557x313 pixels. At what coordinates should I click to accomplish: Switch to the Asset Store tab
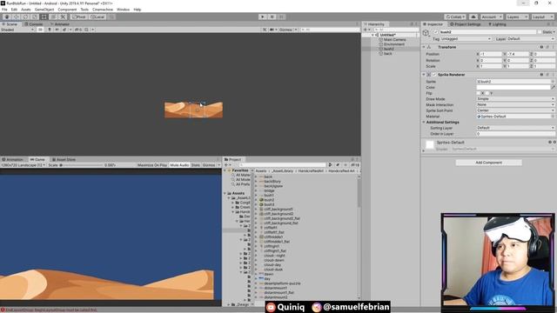point(64,159)
